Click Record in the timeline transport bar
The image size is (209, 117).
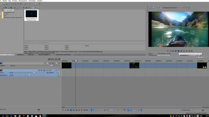63,110
